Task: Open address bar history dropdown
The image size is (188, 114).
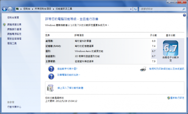Action: point(131,9)
